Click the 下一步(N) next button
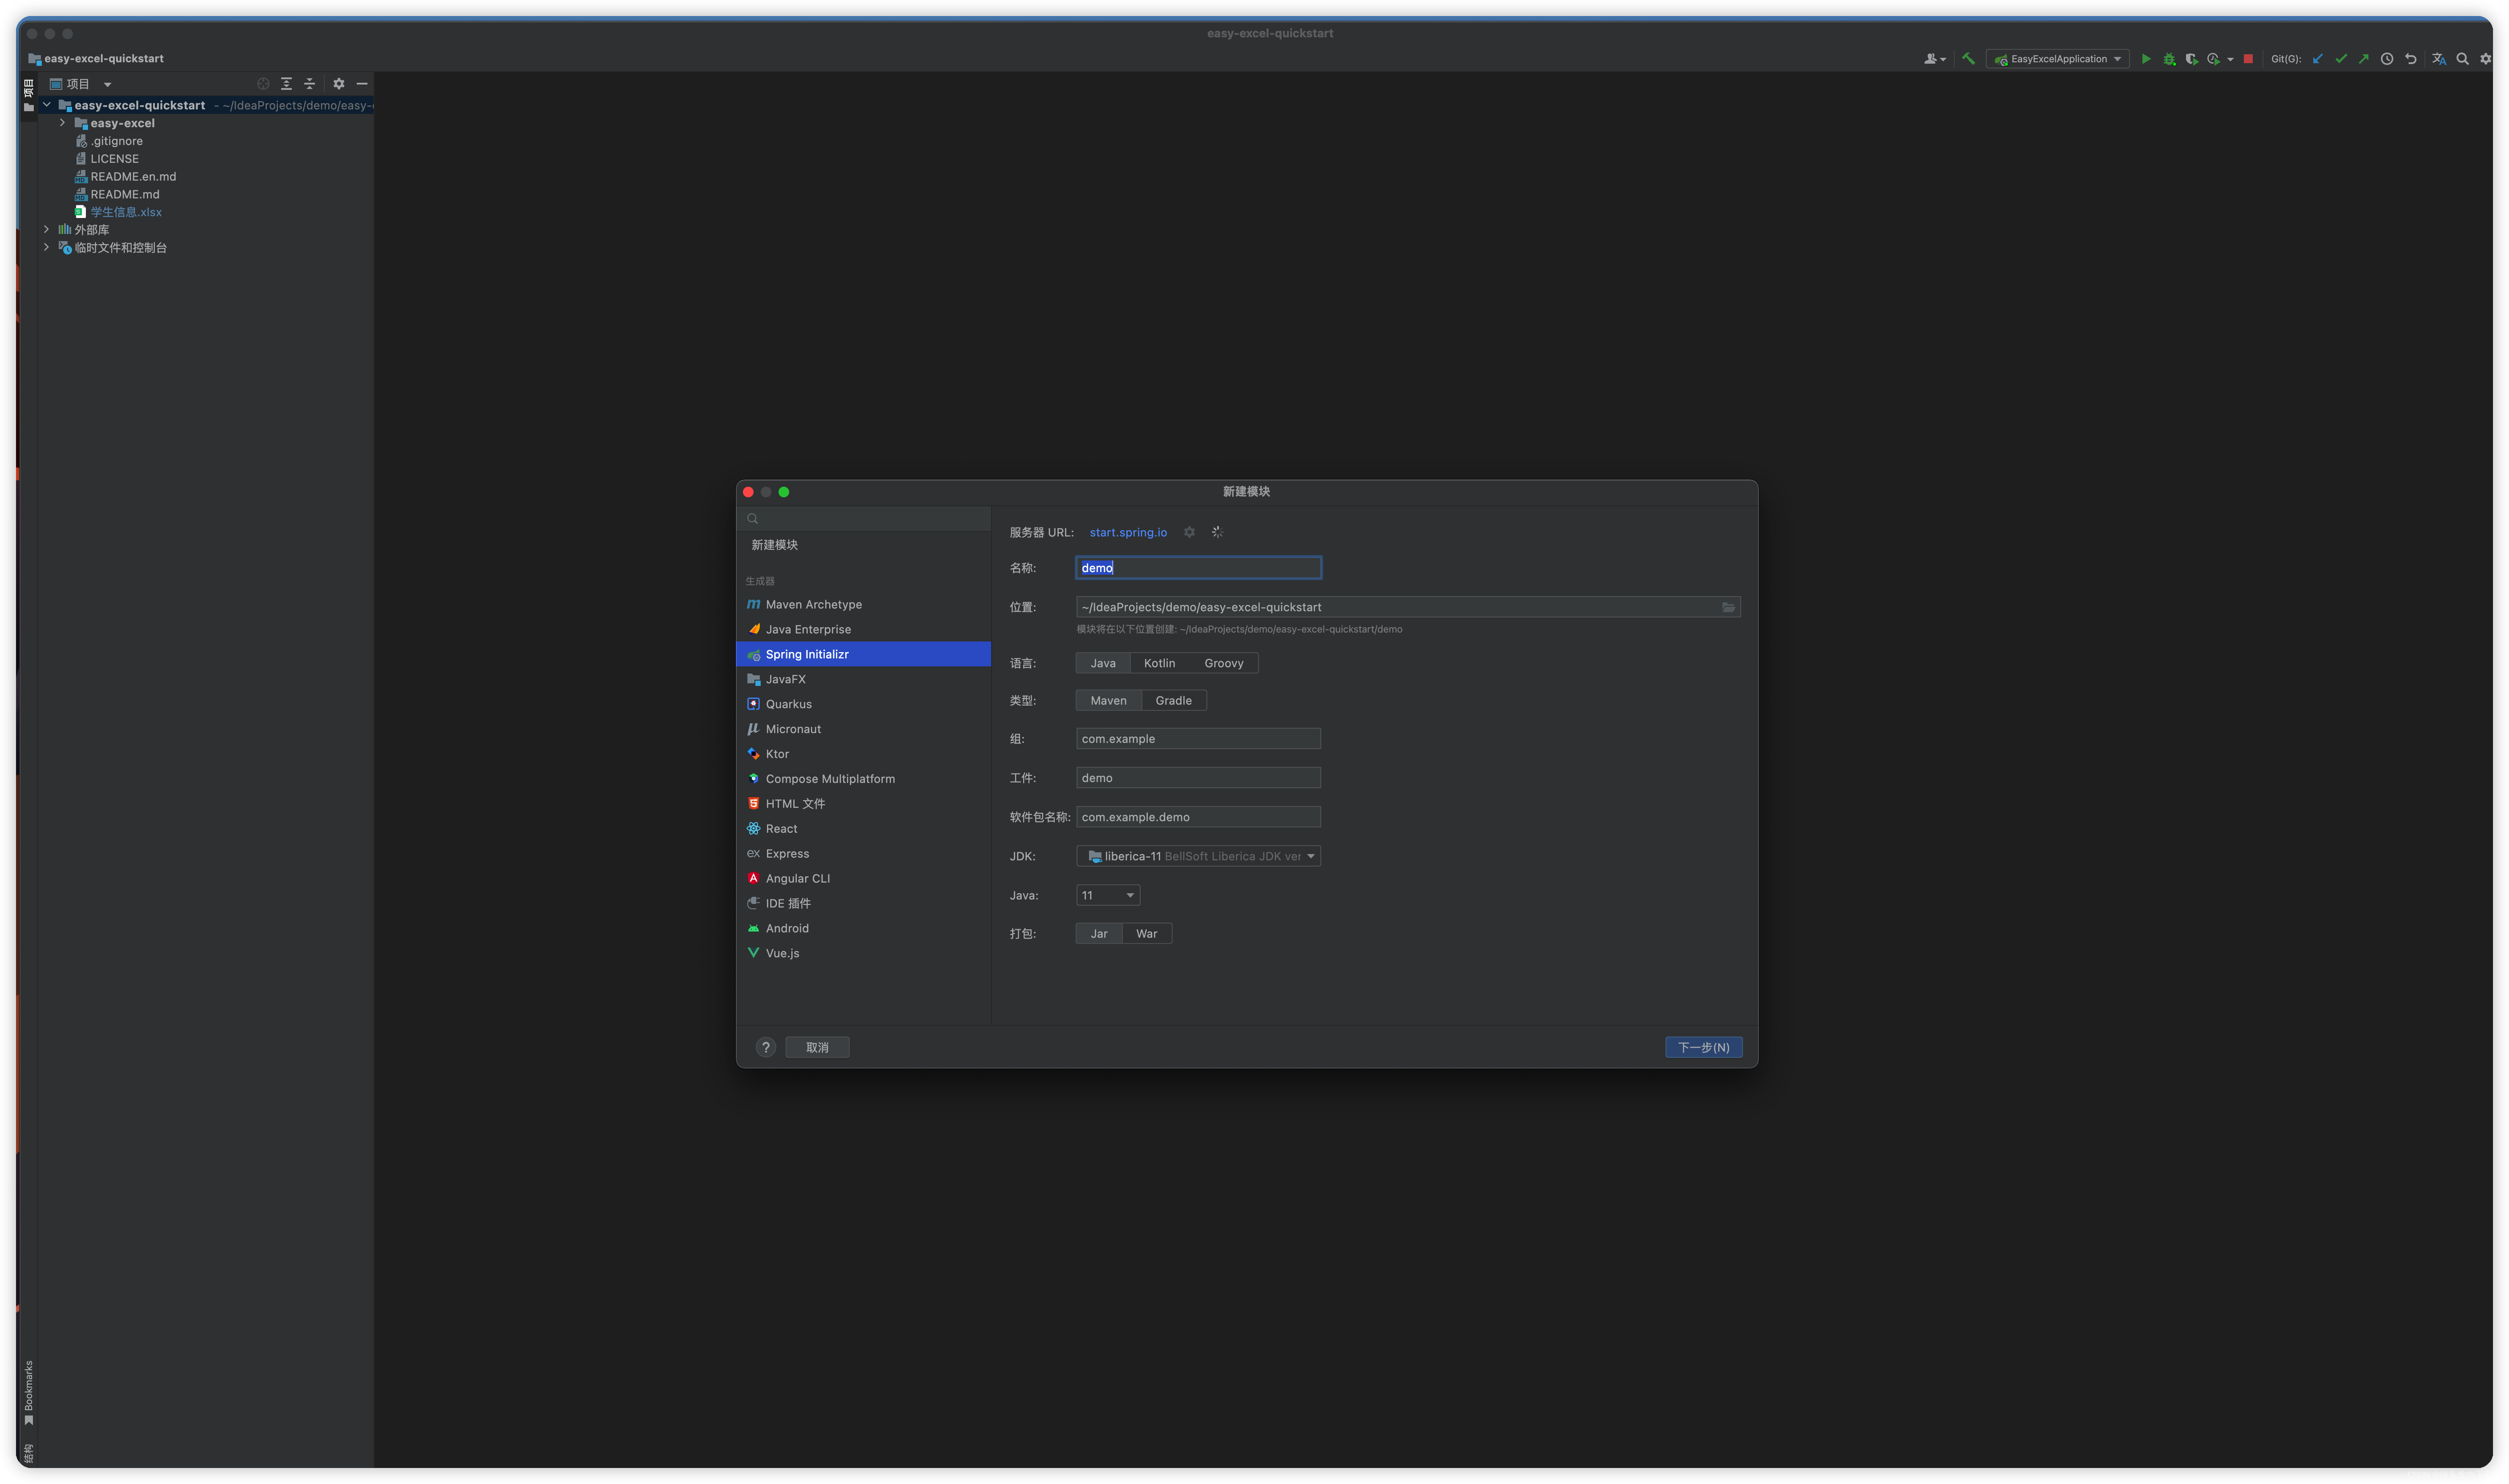 click(1703, 1047)
